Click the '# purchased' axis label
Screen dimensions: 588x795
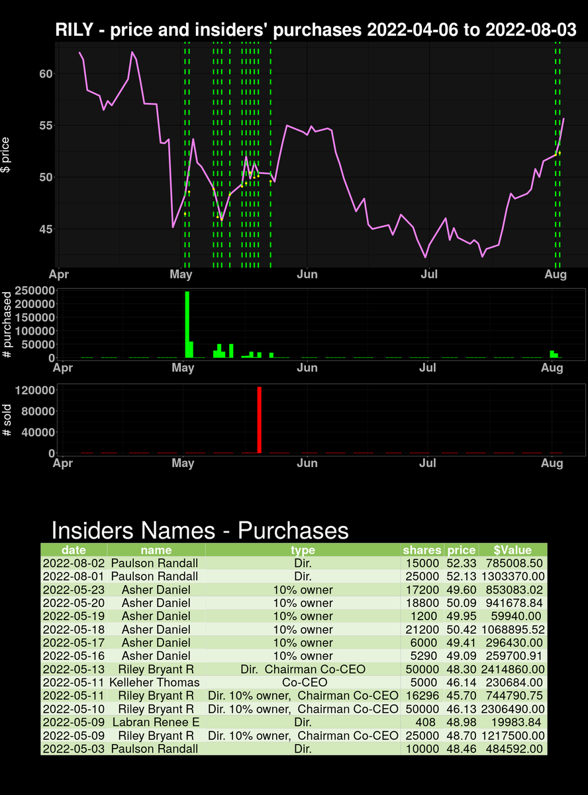point(7,325)
